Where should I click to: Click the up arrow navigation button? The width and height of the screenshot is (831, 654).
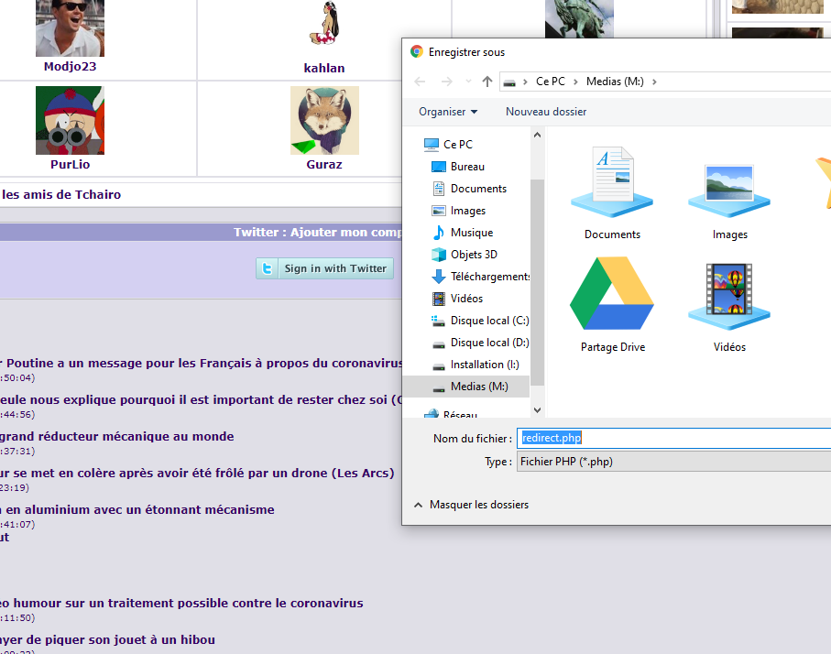tap(487, 82)
